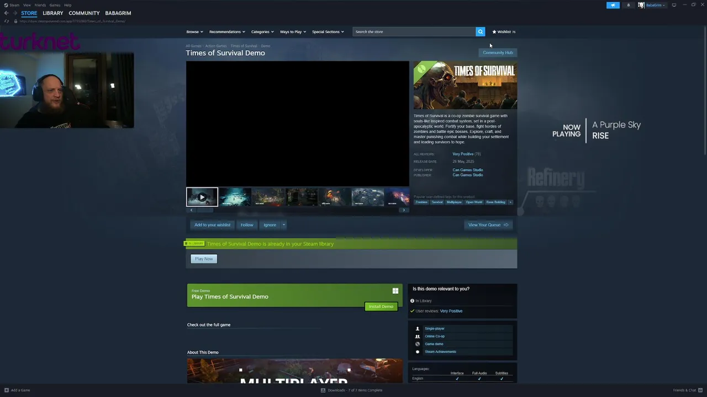Image resolution: width=707 pixels, height=397 pixels.
Task: Expand the Categories dropdown
Action: [262, 31]
